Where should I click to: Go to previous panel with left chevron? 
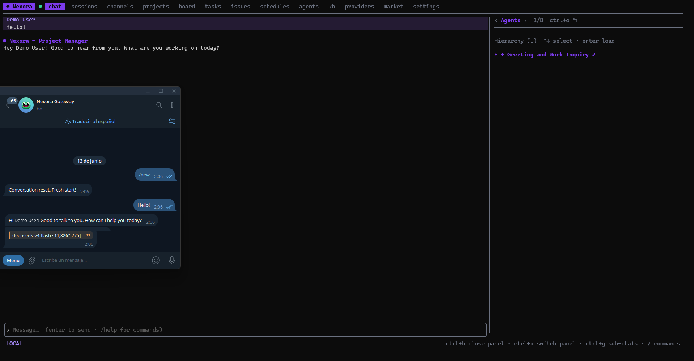pyautogui.click(x=496, y=20)
